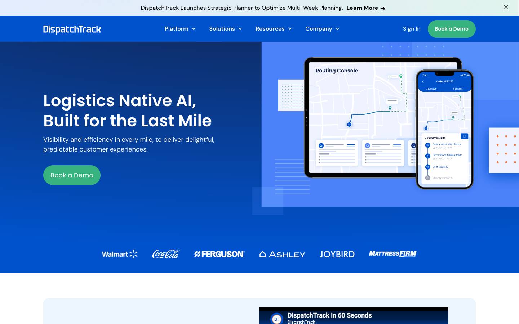Expand the Platform dropdown chevron
The width and height of the screenshot is (519, 324).
(194, 29)
